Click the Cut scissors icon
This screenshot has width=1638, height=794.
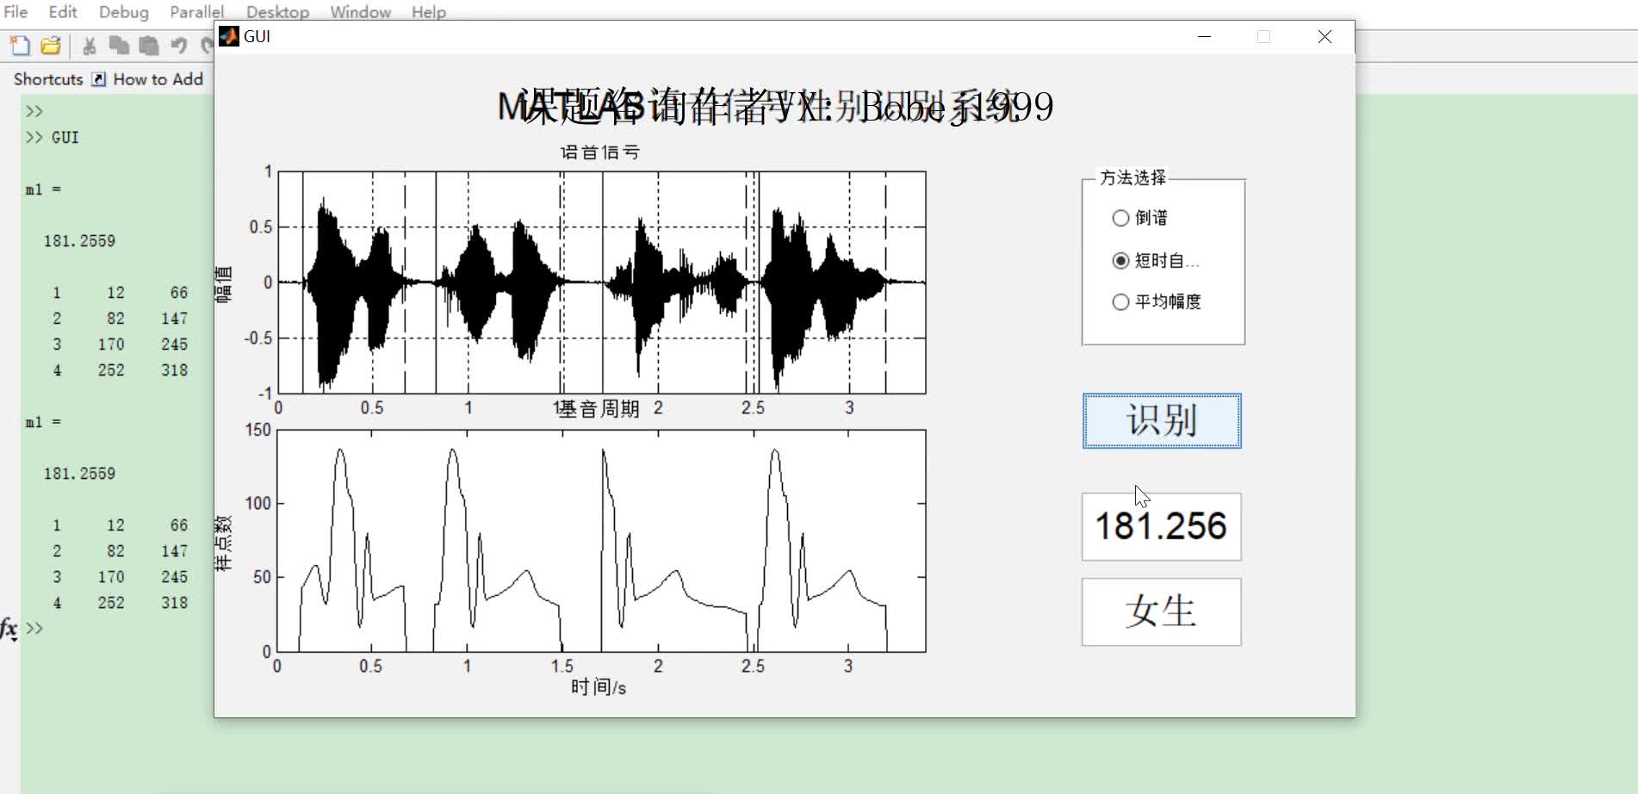[x=89, y=46]
